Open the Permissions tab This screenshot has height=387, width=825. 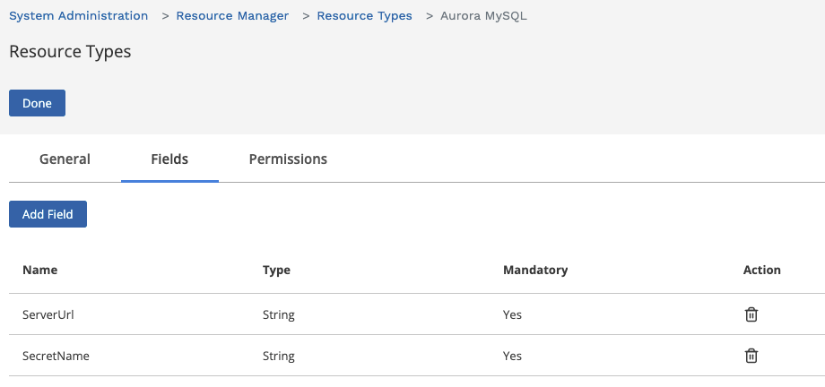[x=288, y=159]
